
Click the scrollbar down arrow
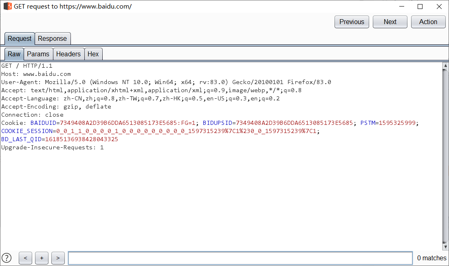coord(445,247)
